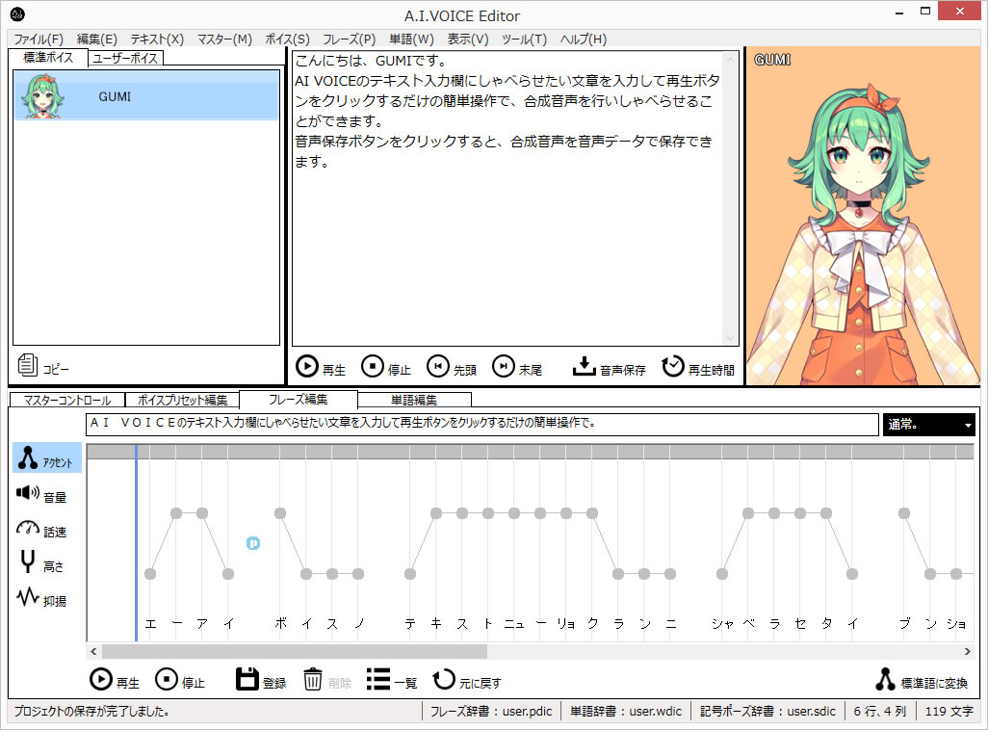Open the フレーズ(P) menu

pyautogui.click(x=350, y=39)
